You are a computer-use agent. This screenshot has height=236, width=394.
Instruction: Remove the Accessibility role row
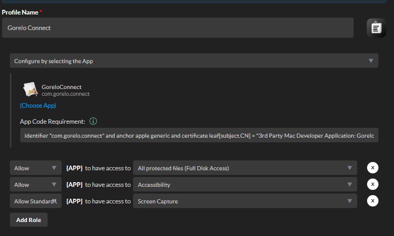(x=373, y=184)
